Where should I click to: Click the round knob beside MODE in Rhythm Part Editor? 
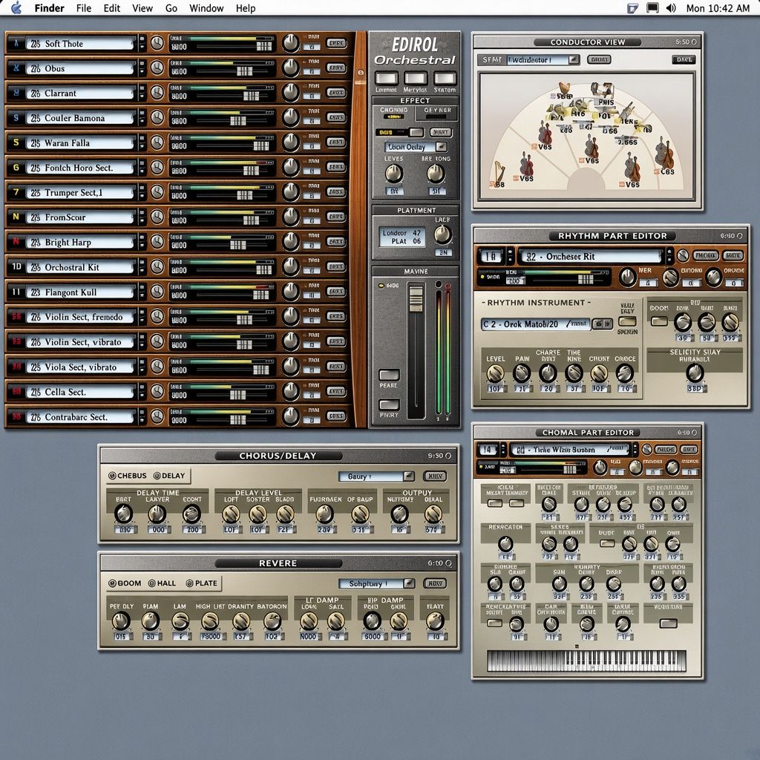(x=683, y=255)
